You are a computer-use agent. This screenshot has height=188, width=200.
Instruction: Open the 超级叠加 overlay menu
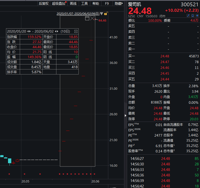click(x=59, y=3)
